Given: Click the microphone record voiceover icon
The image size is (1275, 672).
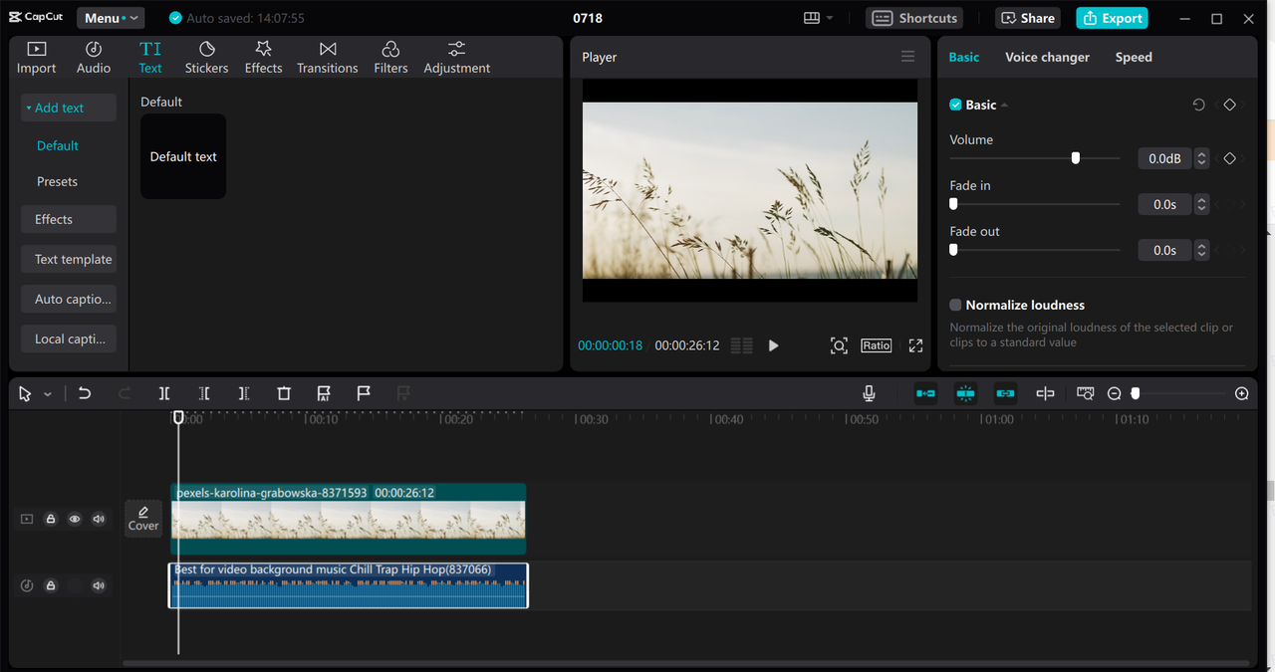Looking at the screenshot, I should (869, 394).
